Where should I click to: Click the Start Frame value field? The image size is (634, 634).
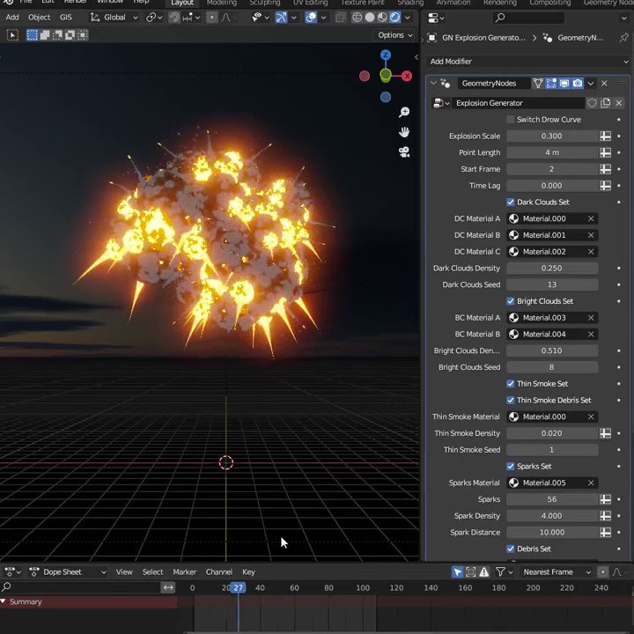[x=552, y=169]
